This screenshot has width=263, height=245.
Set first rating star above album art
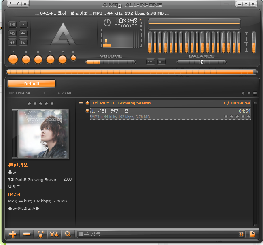point(30,104)
